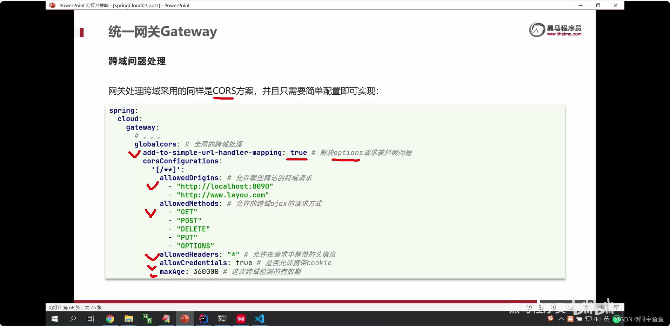Click the orange 英 input mode icon
Viewport: 670px width, 326px height.
(x=570, y=319)
